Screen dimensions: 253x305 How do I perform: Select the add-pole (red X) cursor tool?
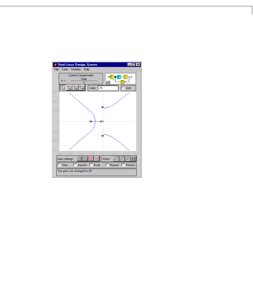coord(69,88)
